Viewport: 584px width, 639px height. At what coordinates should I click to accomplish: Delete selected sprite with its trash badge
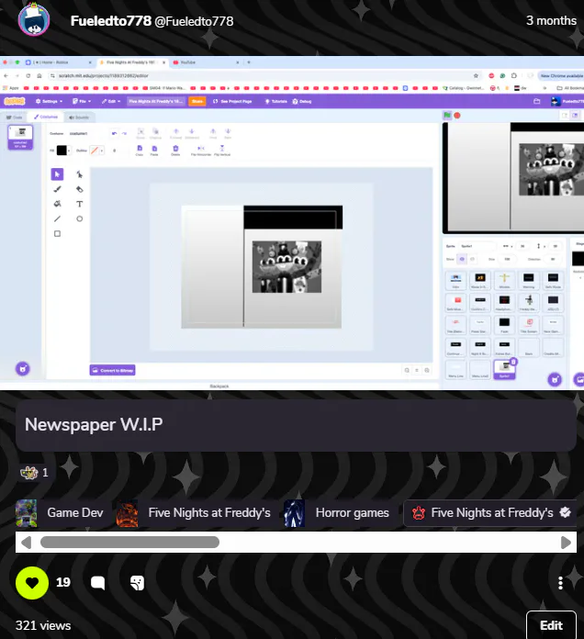pyautogui.click(x=513, y=362)
